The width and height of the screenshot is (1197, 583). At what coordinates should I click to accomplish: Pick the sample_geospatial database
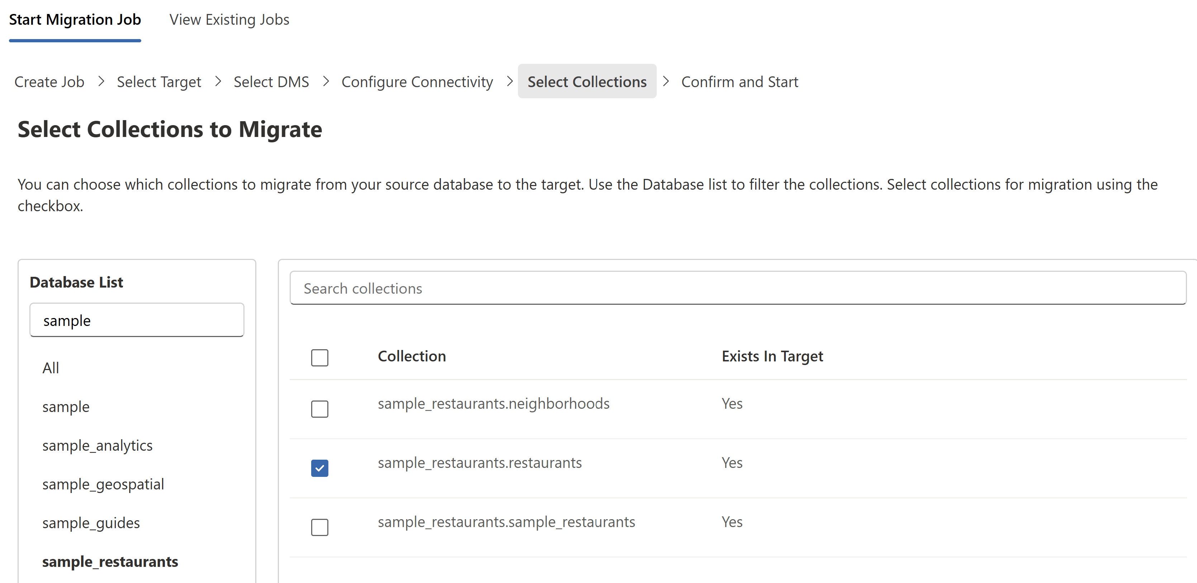click(x=103, y=484)
